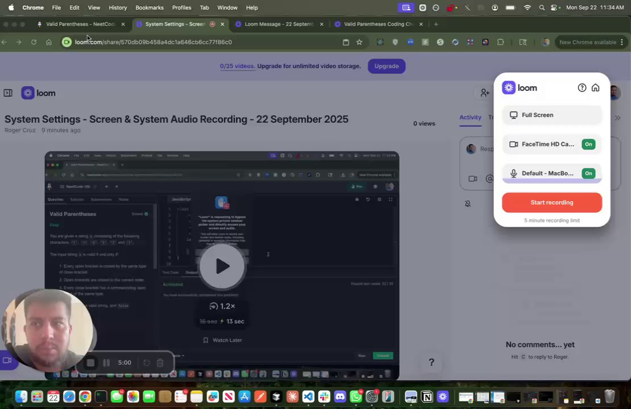This screenshot has height=409, width=631.
Task: Open Discord from the dock
Action: click(340, 397)
